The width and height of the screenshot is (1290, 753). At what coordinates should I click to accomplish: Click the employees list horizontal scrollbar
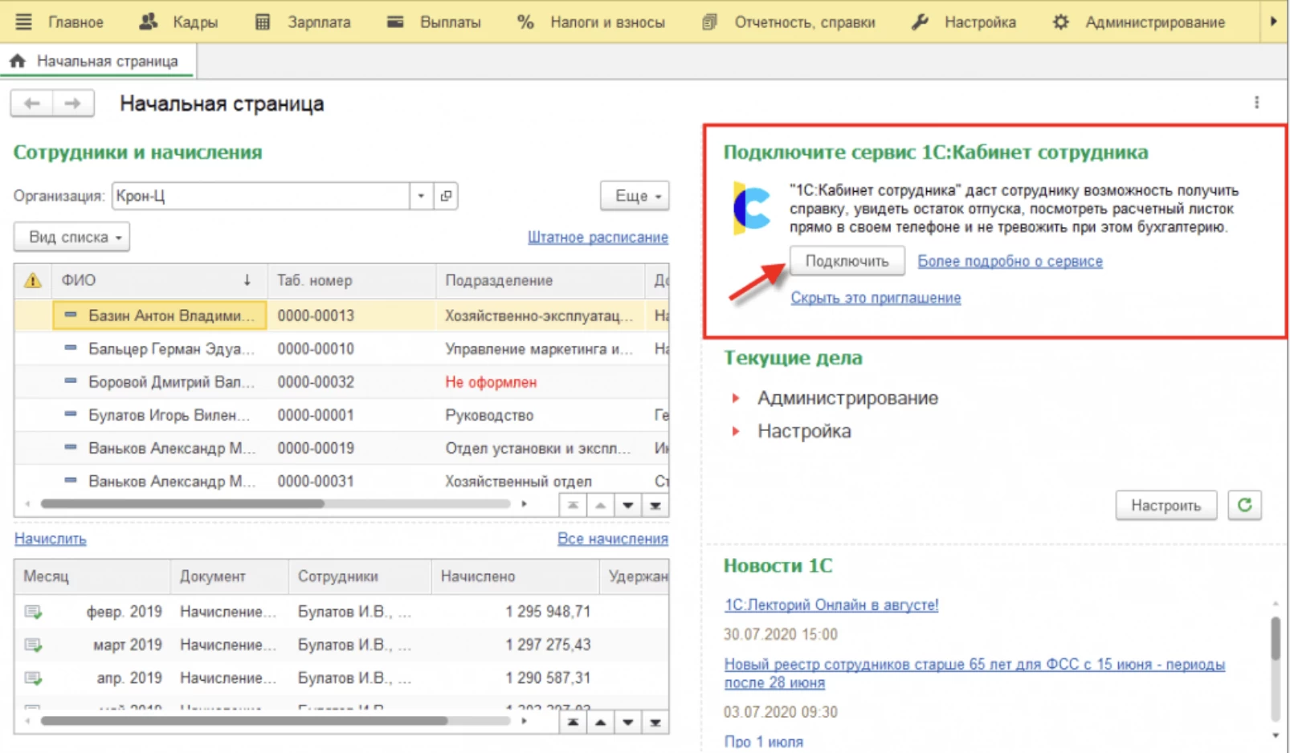[x=183, y=504]
